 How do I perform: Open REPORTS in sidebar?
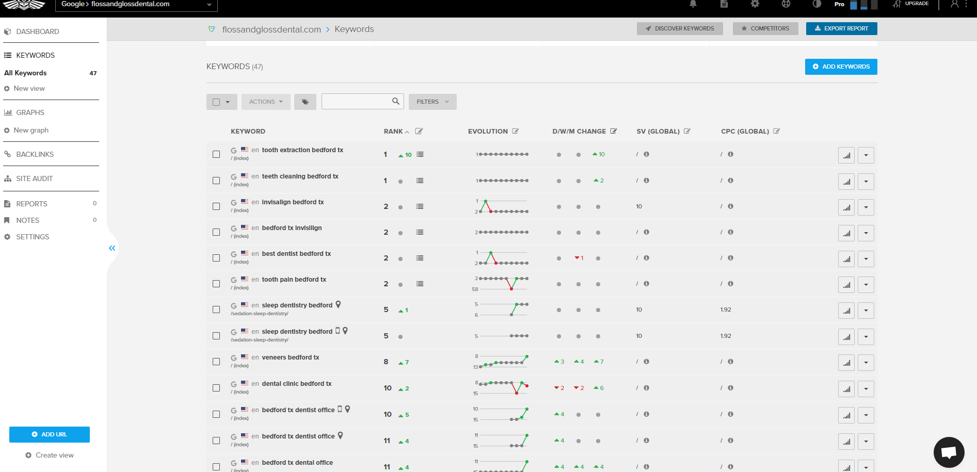(x=31, y=204)
